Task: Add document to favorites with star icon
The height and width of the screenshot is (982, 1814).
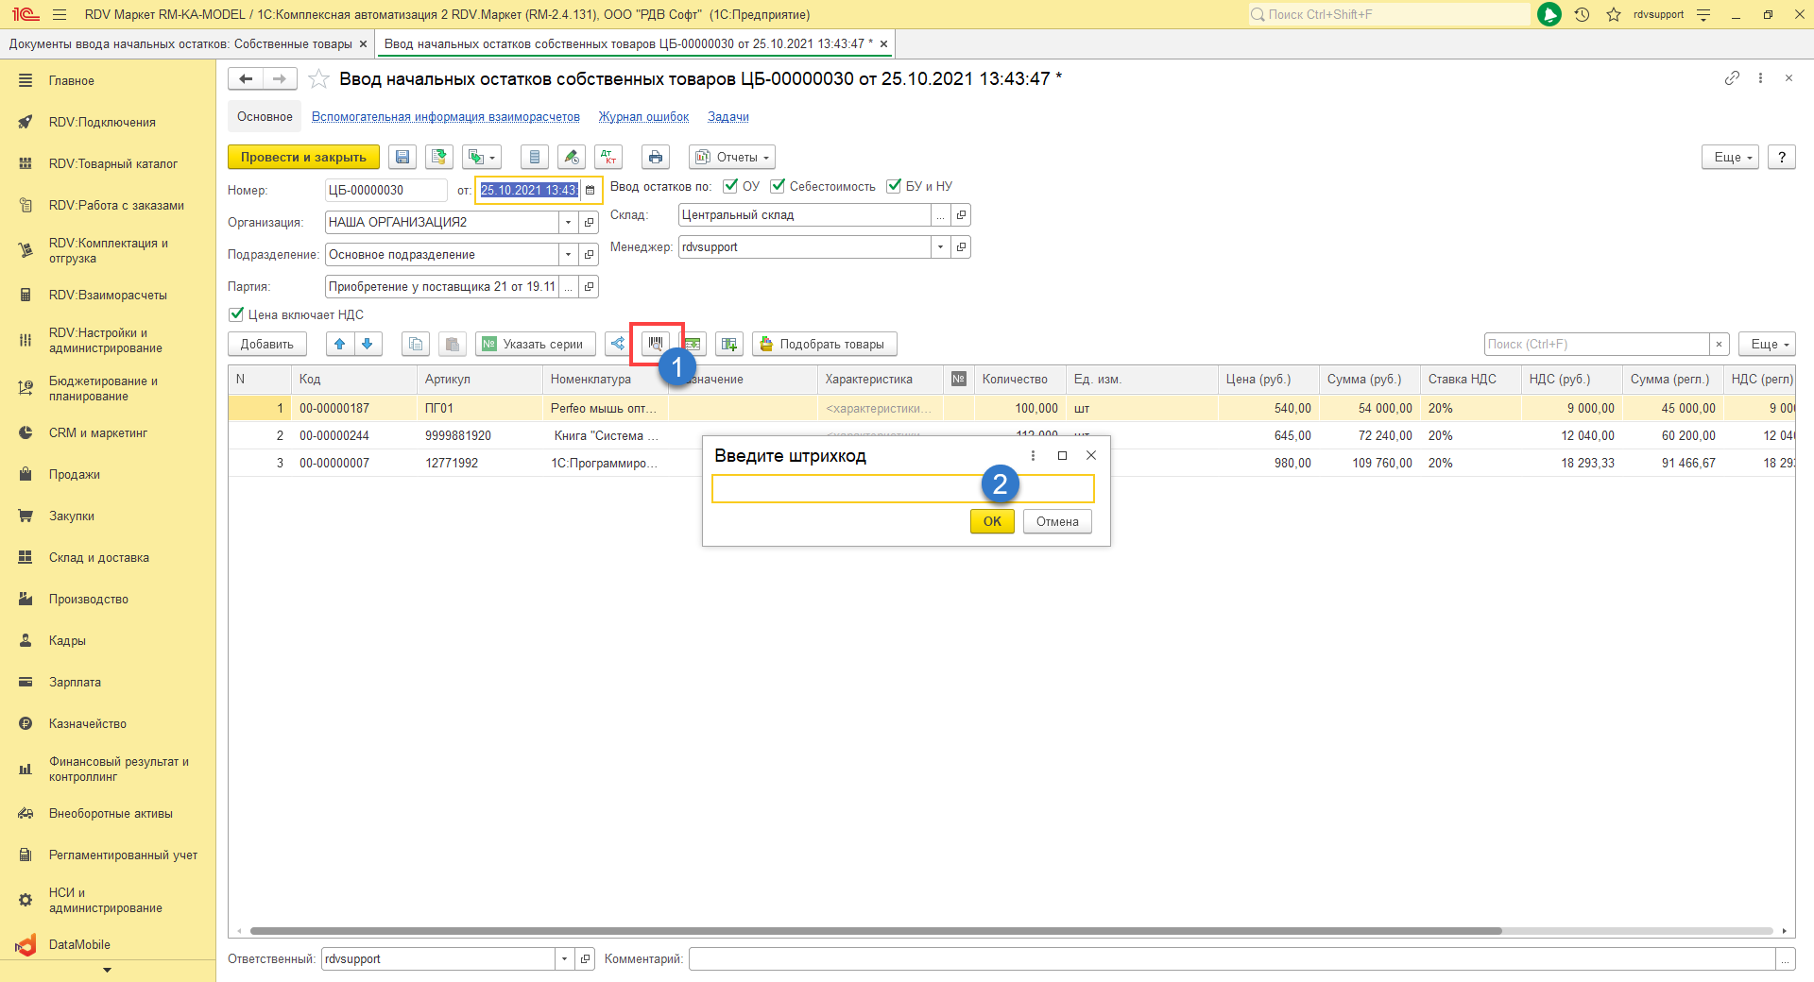Action: (319, 79)
